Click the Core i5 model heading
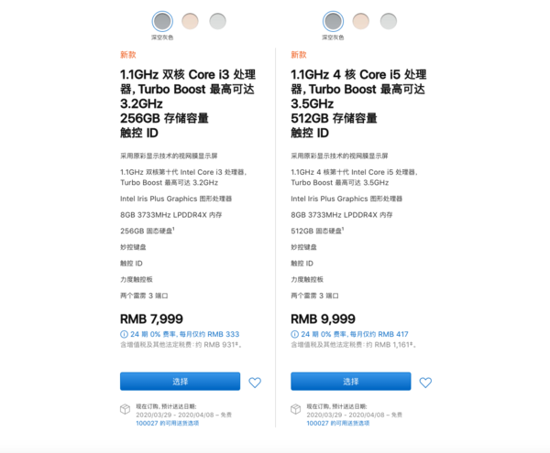The width and height of the screenshot is (550, 453). coord(358,103)
